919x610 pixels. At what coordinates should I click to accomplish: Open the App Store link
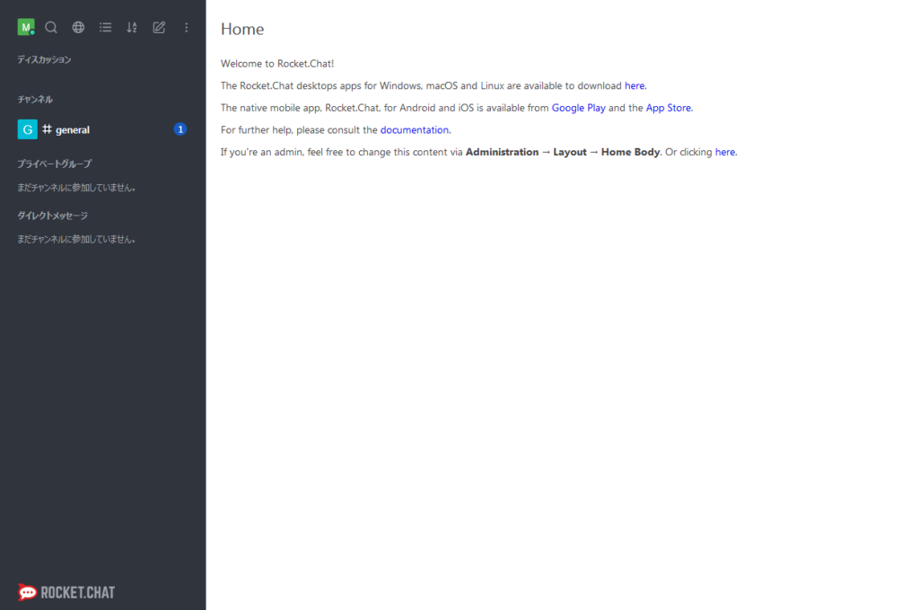coord(668,108)
